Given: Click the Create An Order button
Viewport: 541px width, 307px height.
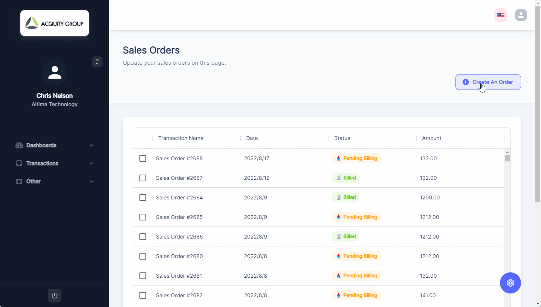Looking at the screenshot, I should point(488,82).
